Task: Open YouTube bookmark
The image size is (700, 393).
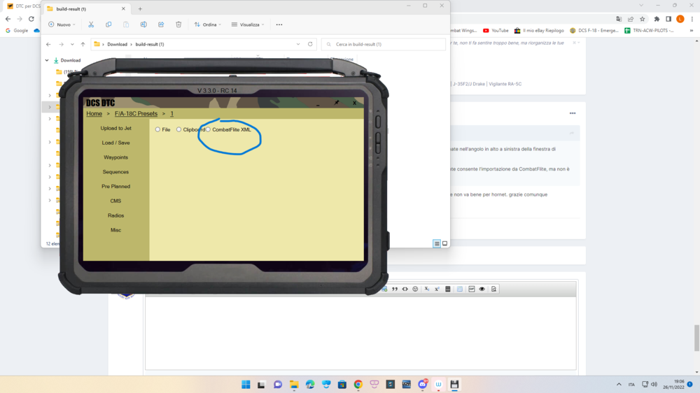Action: 496,30
